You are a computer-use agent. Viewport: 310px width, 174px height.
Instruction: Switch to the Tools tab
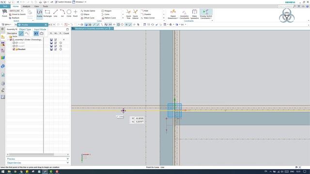click(46, 6)
